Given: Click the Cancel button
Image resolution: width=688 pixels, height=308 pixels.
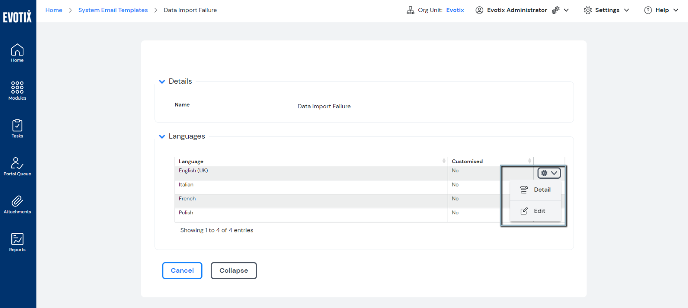Looking at the screenshot, I should [182, 271].
